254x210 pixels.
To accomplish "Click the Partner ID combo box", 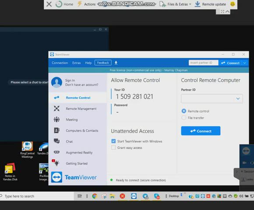I will (212, 98).
